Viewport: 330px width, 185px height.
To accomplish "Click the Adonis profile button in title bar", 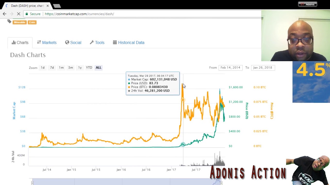I will point(308,4).
